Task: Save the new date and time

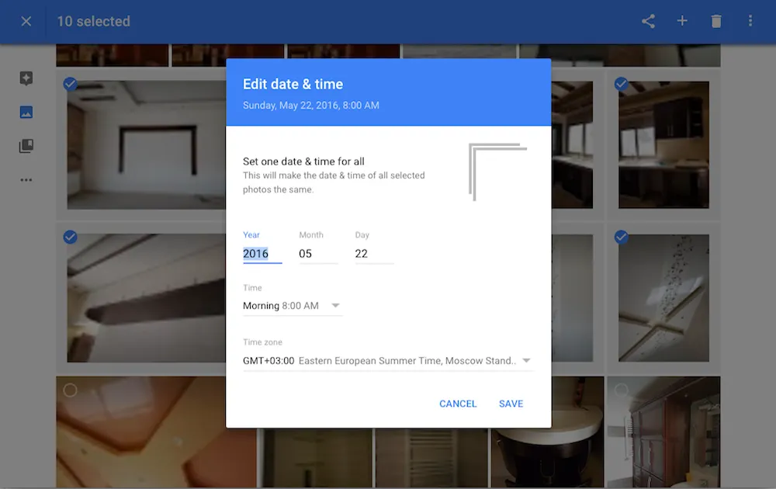Action: point(511,404)
